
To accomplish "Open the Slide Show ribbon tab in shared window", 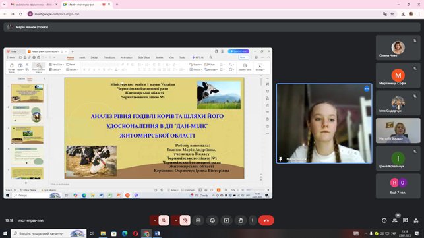I will [144, 57].
